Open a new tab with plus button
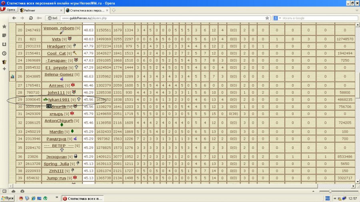Screen dimensions: 360x202 click(x=114, y=10)
